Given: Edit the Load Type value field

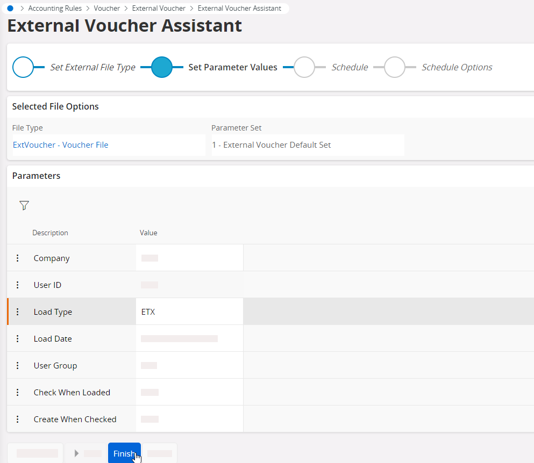Looking at the screenshot, I should [189, 312].
